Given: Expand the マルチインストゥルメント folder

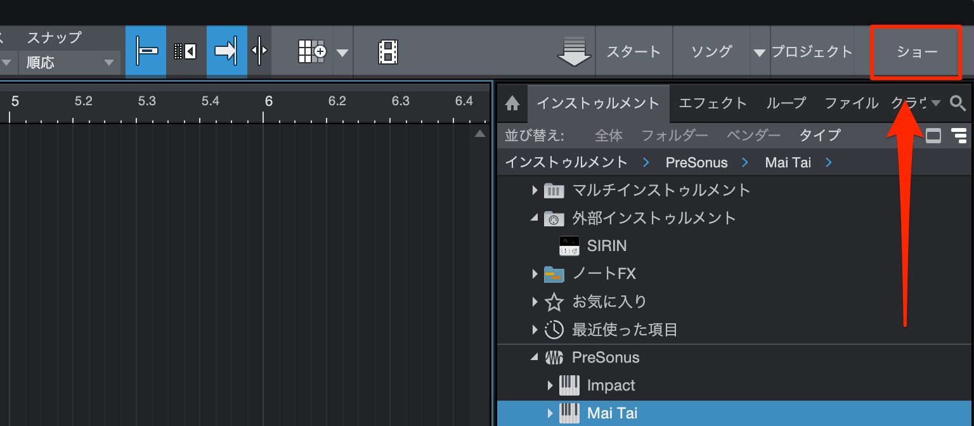Looking at the screenshot, I should tap(535, 190).
